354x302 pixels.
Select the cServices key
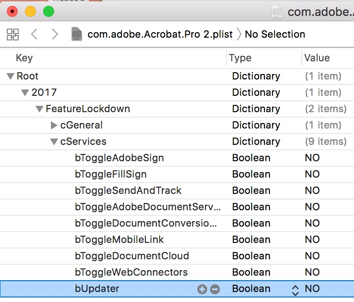pyautogui.click(x=83, y=142)
